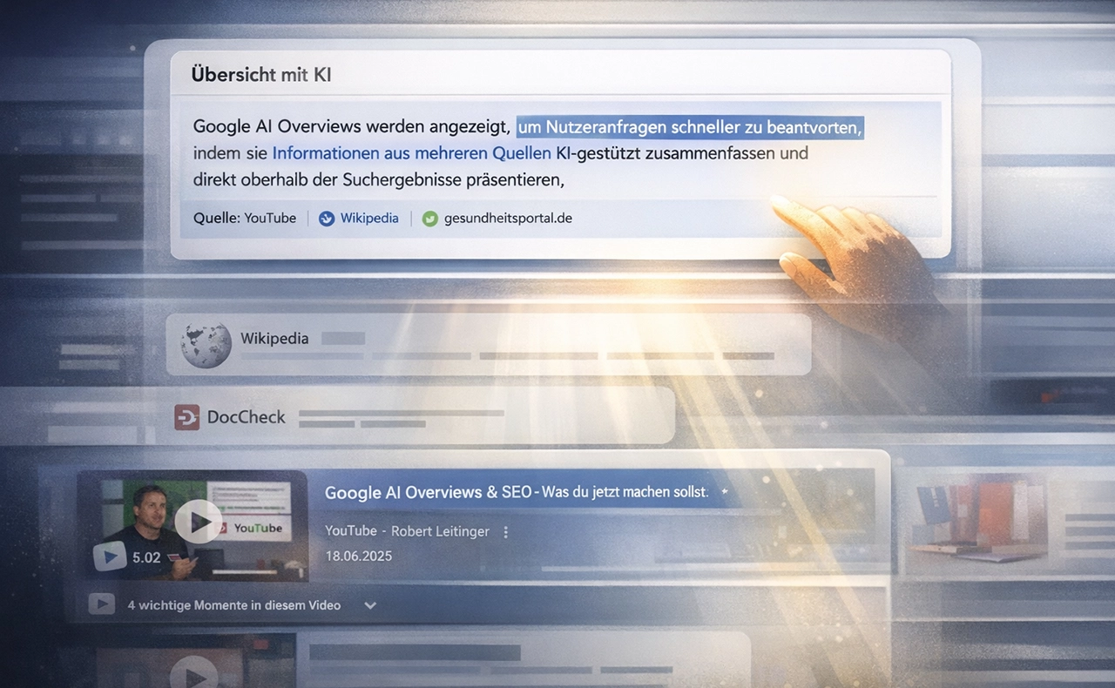Viewport: 1115px width, 688px height.
Task: Click the video icon next to 'wichtige Momente'
Action: click(102, 604)
